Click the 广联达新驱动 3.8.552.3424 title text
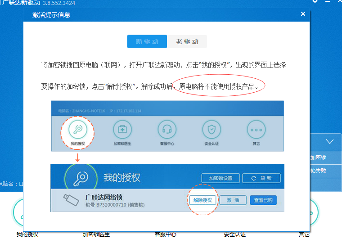The width and height of the screenshot is (342, 243). [38, 3]
